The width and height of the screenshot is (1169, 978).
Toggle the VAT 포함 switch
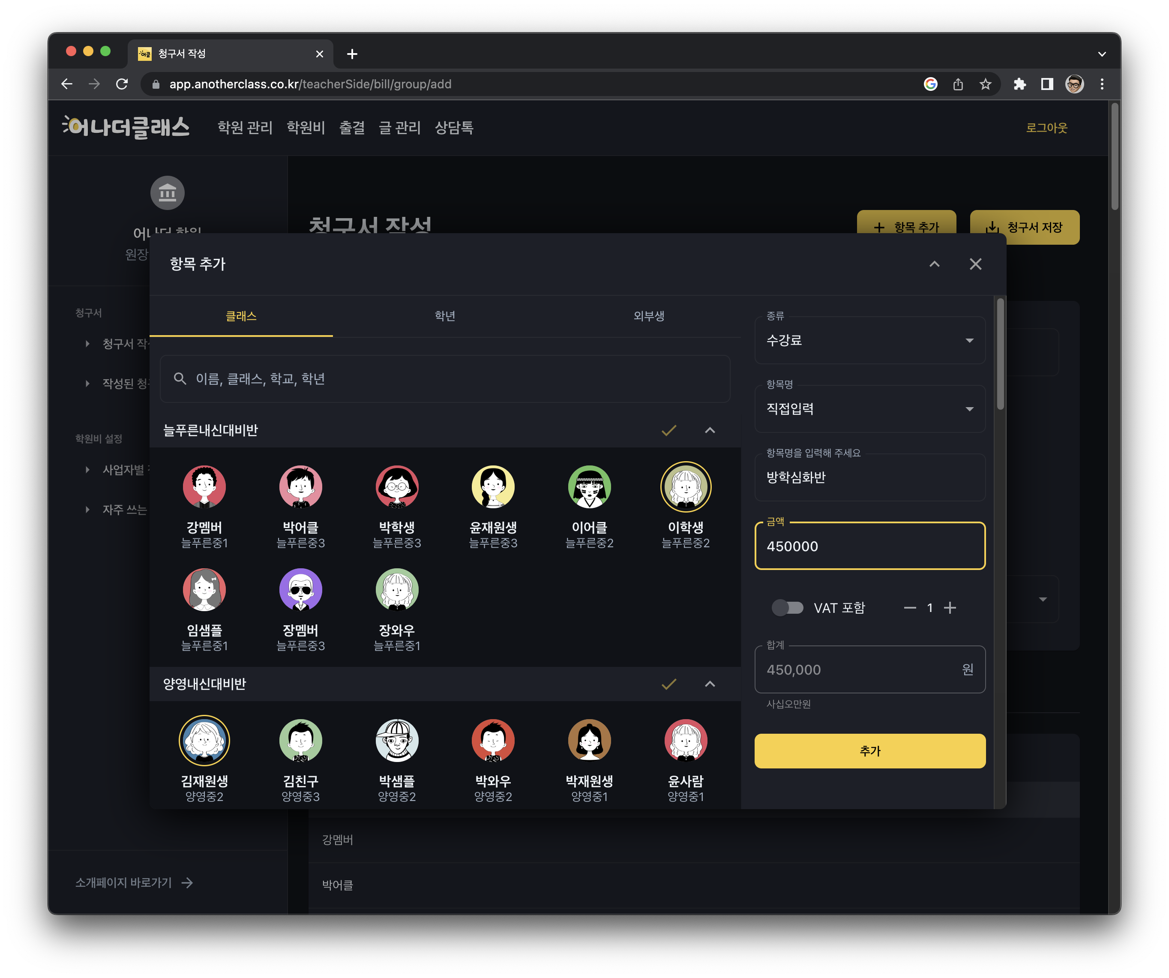[x=787, y=608]
